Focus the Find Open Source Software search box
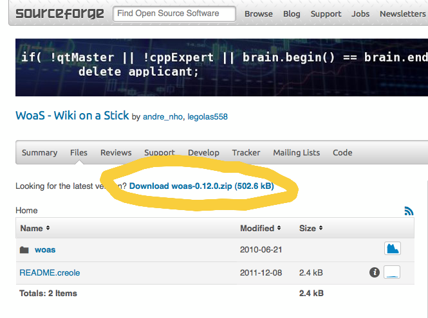The height and width of the screenshot is (318, 428). tap(174, 13)
